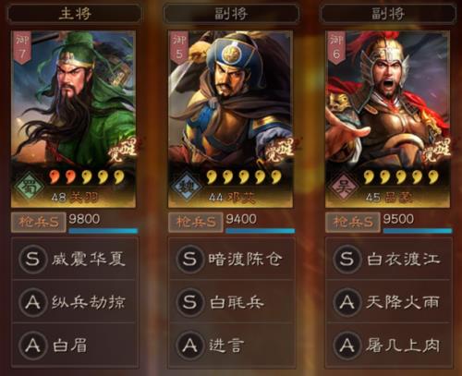The image size is (462, 376).
Task: Click the 魏 faction emblem on Deng Ai card
Action: pyautogui.click(x=187, y=186)
